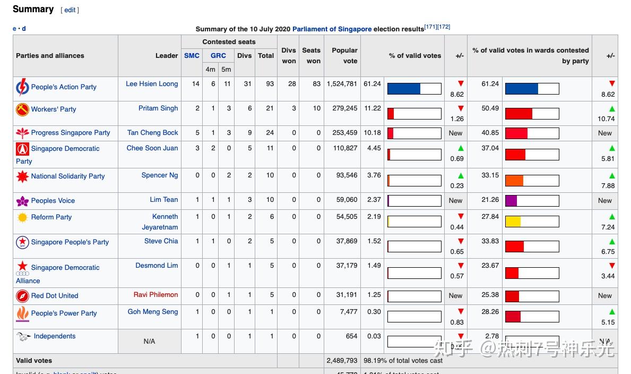631x374 pixels.
Task: Open the Lim Tean link
Action: [x=164, y=200]
